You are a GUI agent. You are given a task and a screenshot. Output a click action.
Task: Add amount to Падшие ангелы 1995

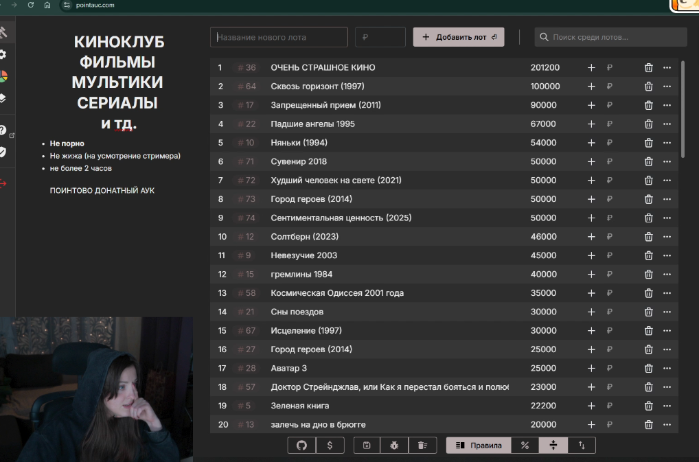tap(591, 124)
